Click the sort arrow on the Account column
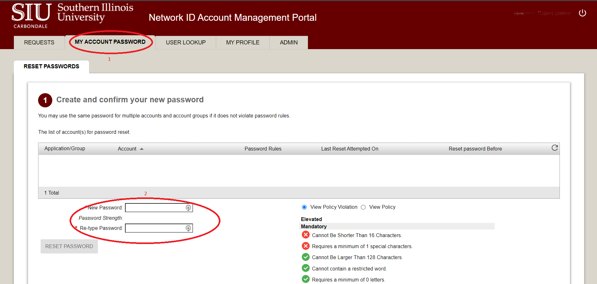This screenshot has width=597, height=284. [x=142, y=148]
